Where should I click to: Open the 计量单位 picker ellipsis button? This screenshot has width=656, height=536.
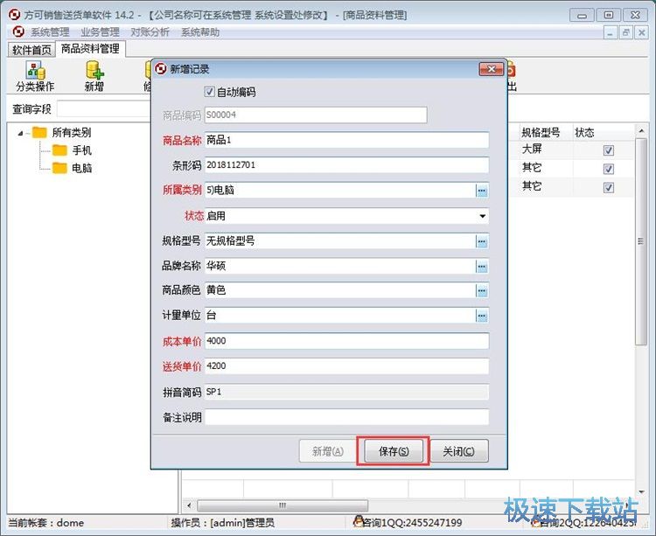(x=482, y=316)
